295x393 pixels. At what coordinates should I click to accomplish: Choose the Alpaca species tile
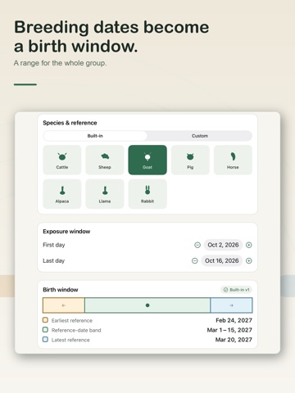pos(62,194)
